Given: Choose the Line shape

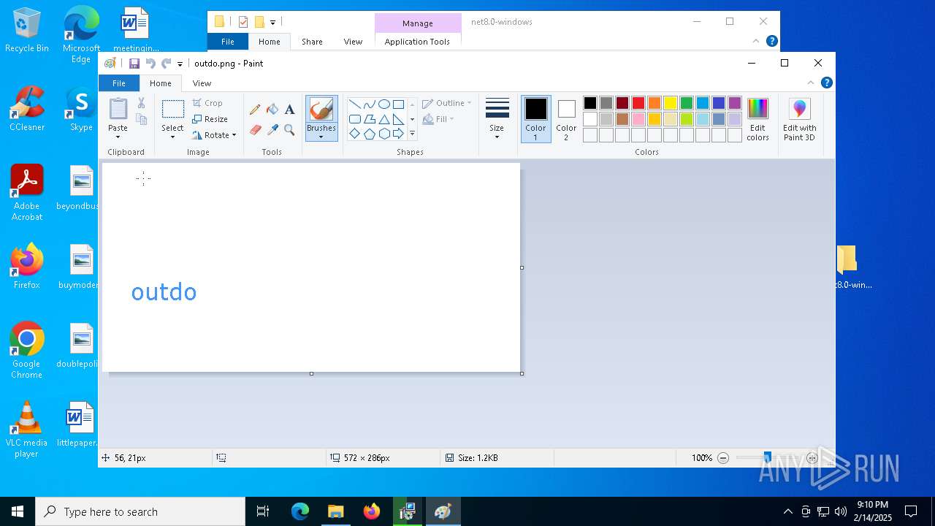Looking at the screenshot, I should 355,104.
